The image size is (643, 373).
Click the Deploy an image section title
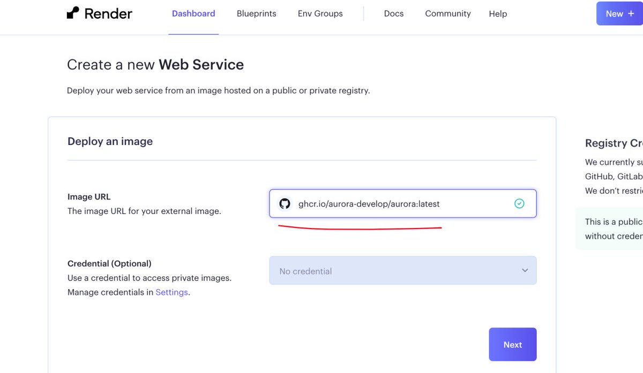coord(110,141)
